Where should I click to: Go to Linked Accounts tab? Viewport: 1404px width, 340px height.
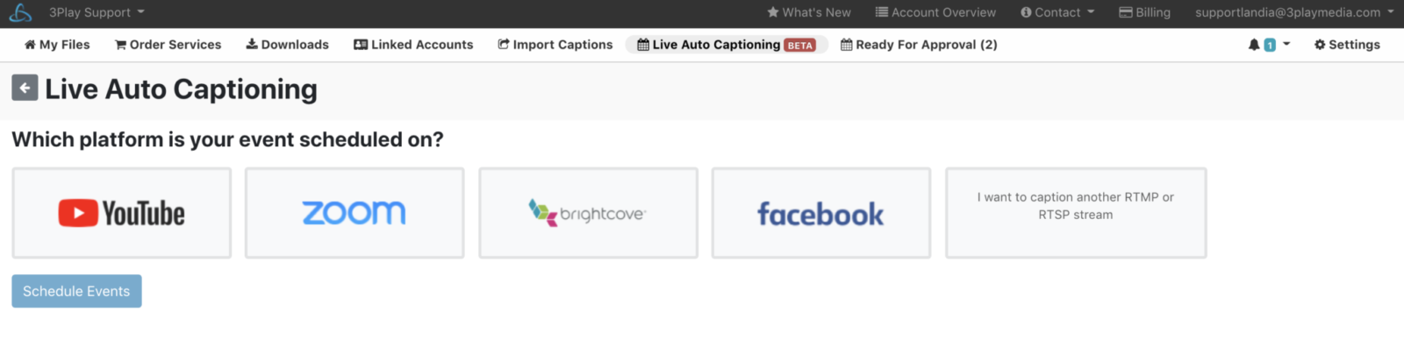[x=413, y=45]
